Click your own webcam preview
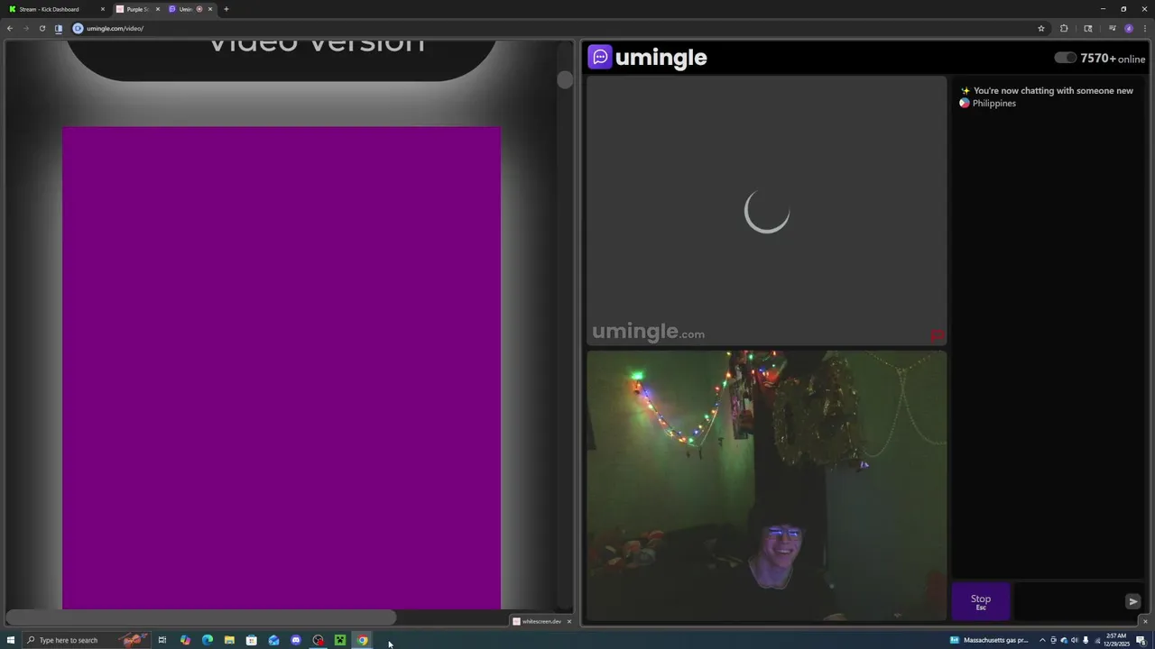Image resolution: width=1155 pixels, height=649 pixels. click(766, 485)
